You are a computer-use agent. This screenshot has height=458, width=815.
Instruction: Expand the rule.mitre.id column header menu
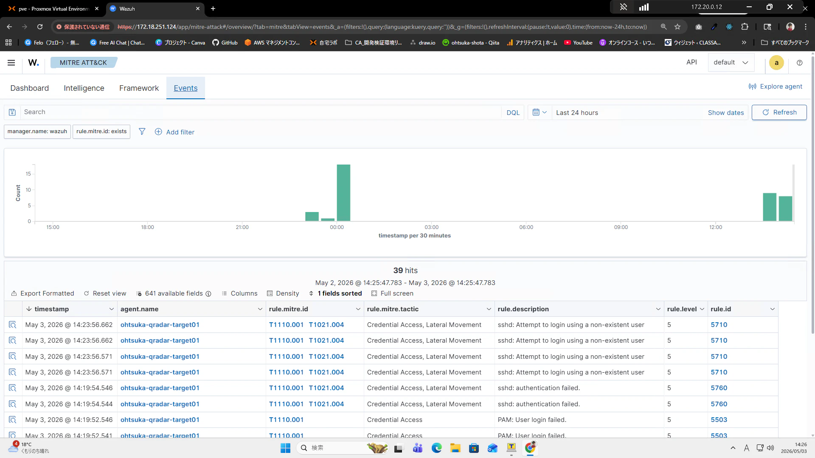point(358,309)
